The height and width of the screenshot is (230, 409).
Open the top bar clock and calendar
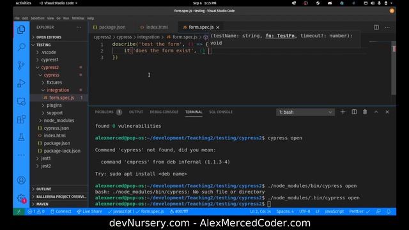click(204, 3)
